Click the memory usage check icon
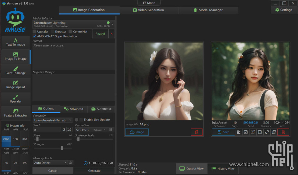 86,163
